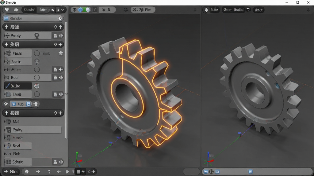Click the stop square in the bottom toolbar
The image size is (314, 176).
point(78,172)
